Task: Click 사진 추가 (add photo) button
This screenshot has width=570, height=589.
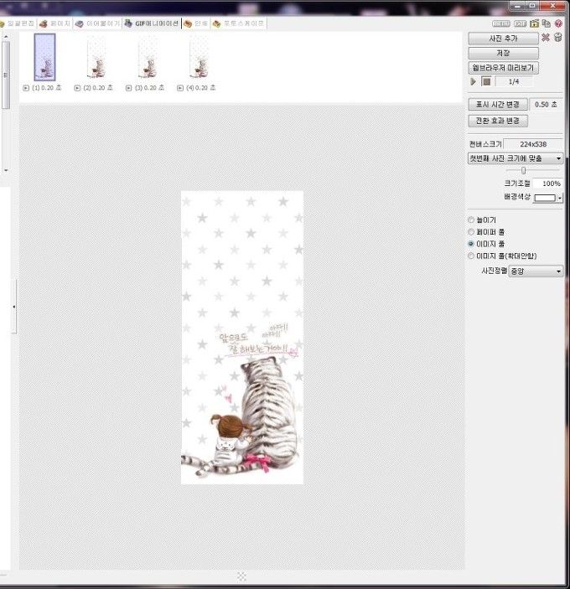Action: pyautogui.click(x=503, y=39)
